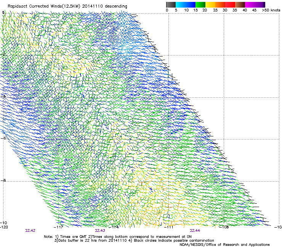Click the '0' latitude label at top

(x=3, y=13)
